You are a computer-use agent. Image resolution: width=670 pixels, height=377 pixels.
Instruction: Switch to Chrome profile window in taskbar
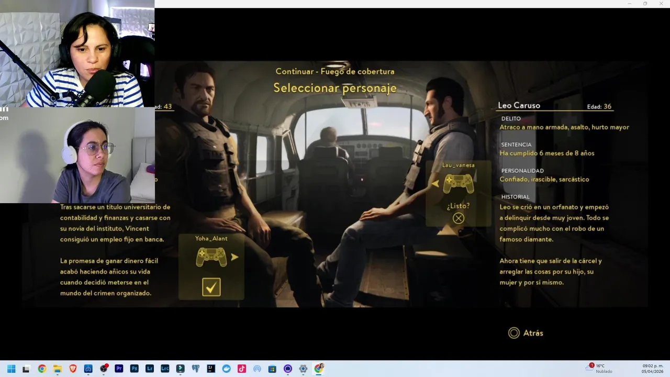[319, 369]
